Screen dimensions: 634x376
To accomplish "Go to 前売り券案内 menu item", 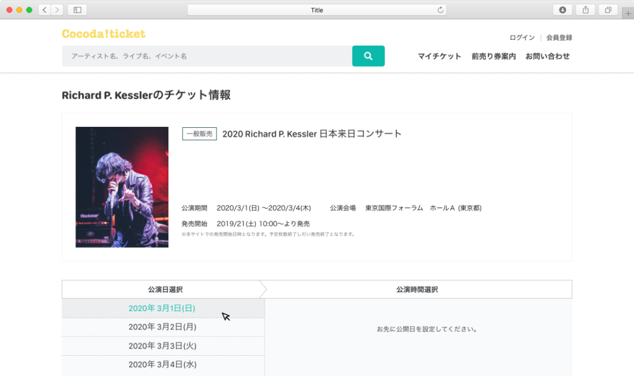I will click(494, 56).
